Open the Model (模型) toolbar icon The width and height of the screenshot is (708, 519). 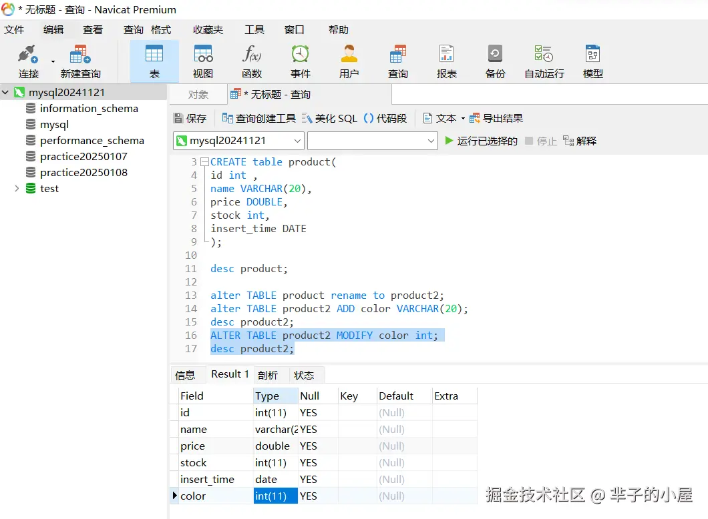593,61
